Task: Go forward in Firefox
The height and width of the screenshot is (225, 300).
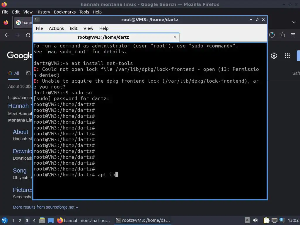Action: point(18,35)
